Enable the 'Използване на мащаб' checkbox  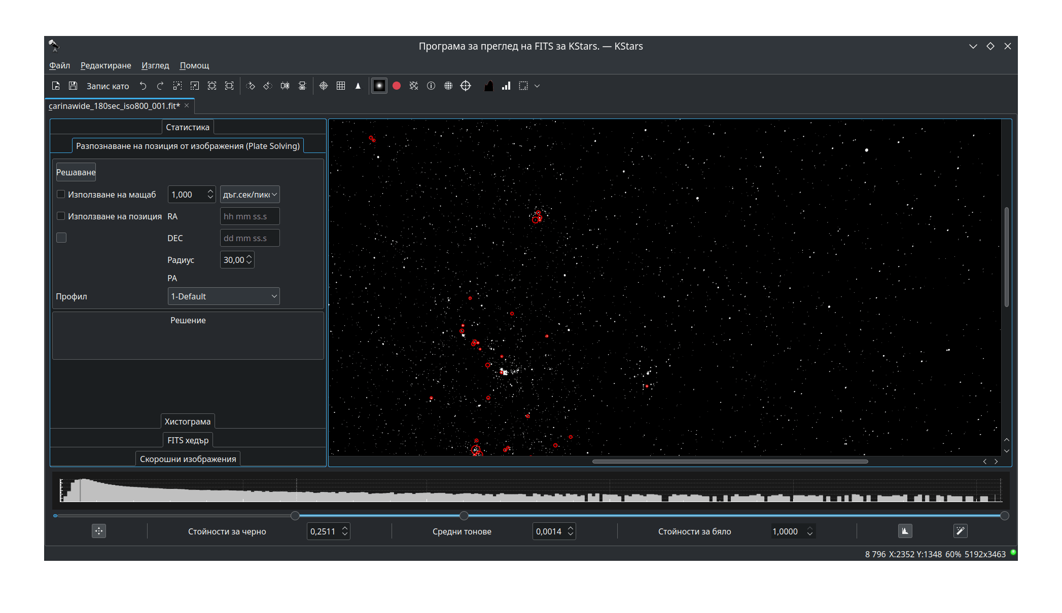(x=61, y=195)
